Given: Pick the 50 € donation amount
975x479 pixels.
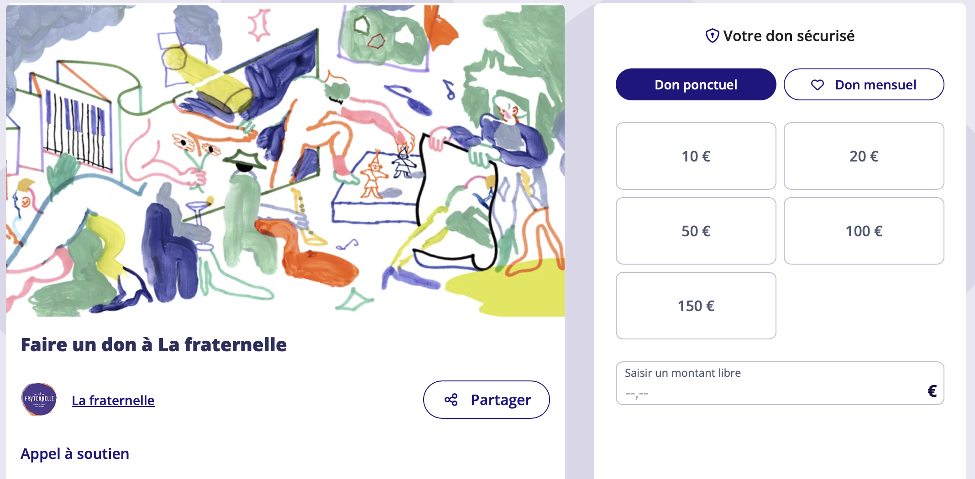Looking at the screenshot, I should [x=696, y=231].
